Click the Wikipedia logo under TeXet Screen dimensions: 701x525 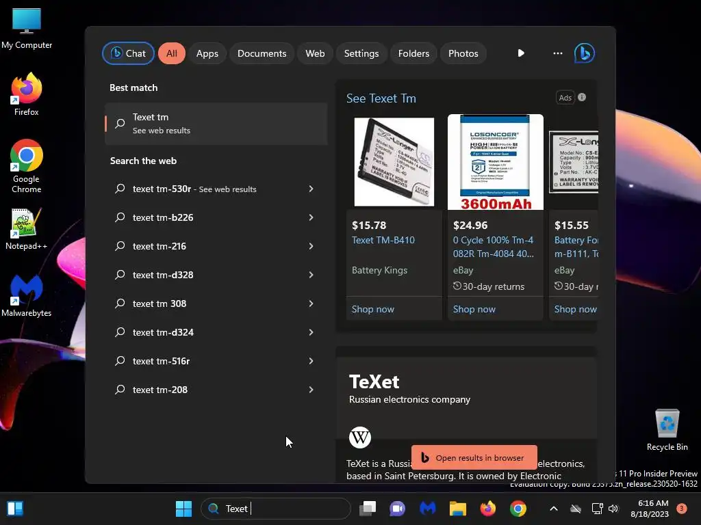pos(360,437)
